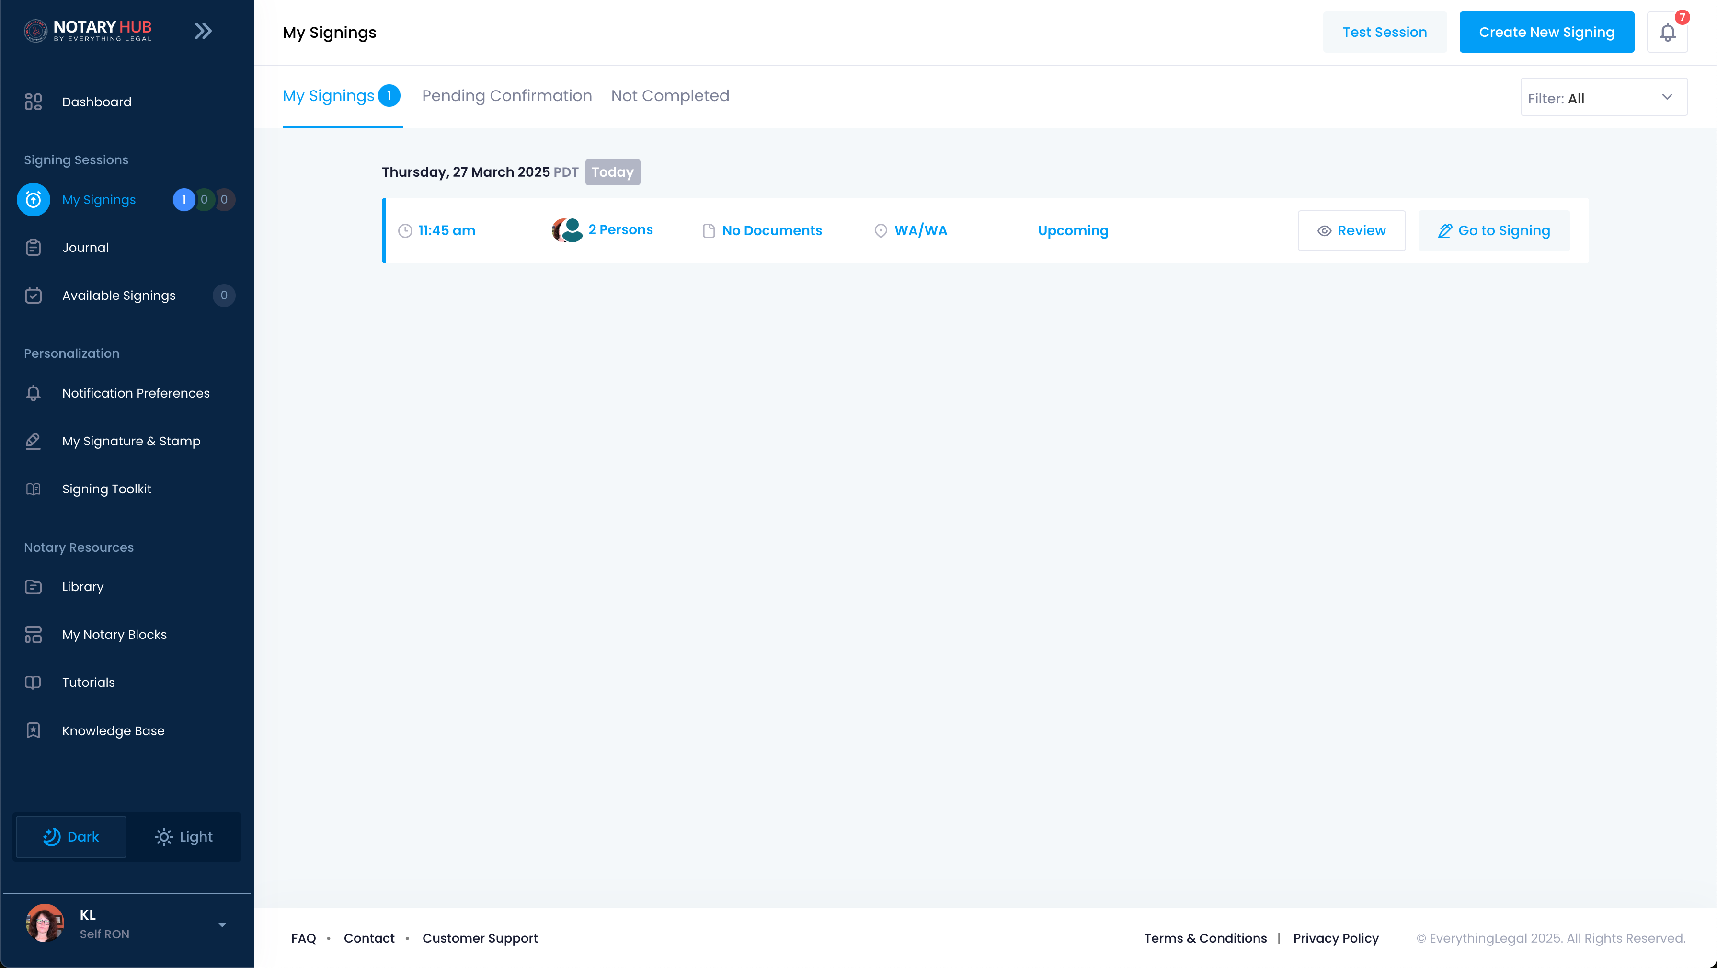
Task: Open the Filter: All dropdown
Action: pos(1603,97)
